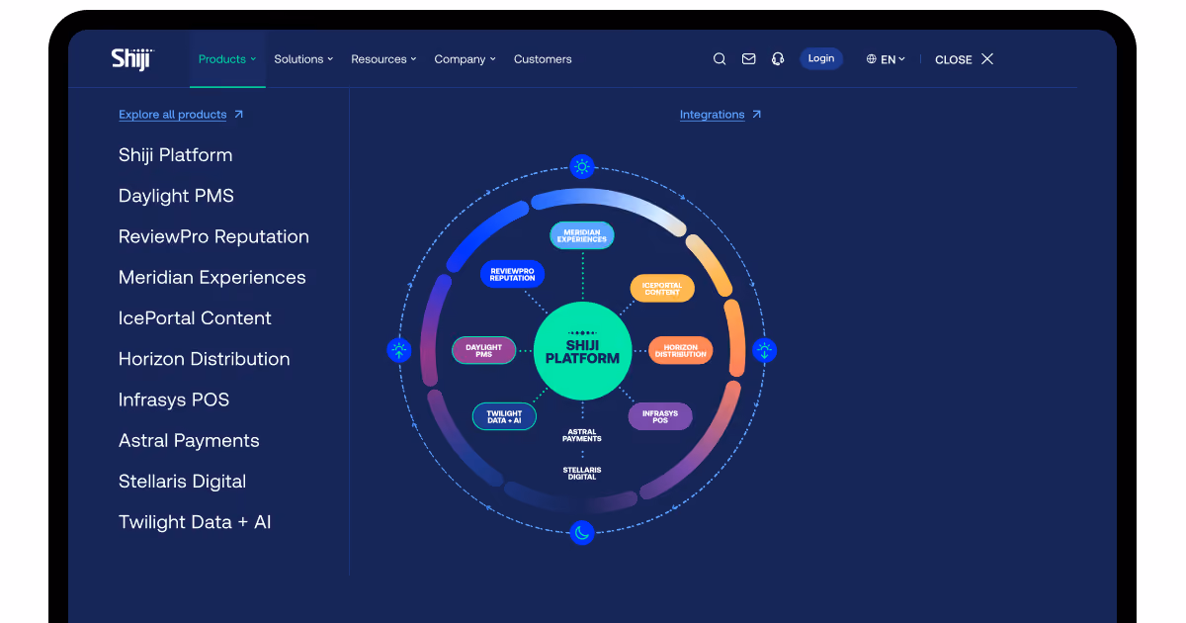
Task: Expand the Resources dropdown menu
Action: click(x=383, y=59)
